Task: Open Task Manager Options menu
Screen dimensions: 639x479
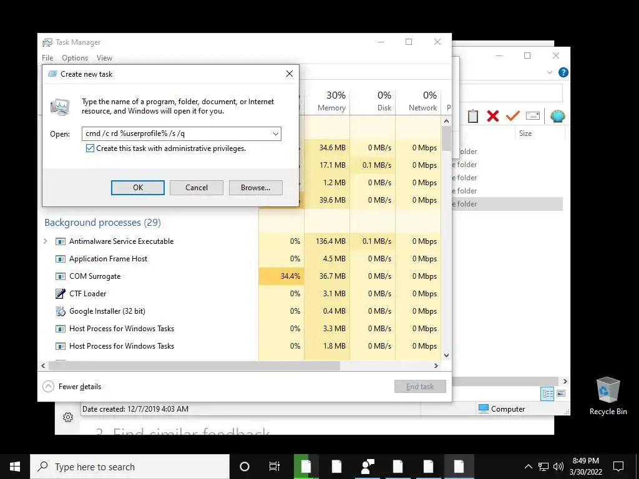Action: 75,58
